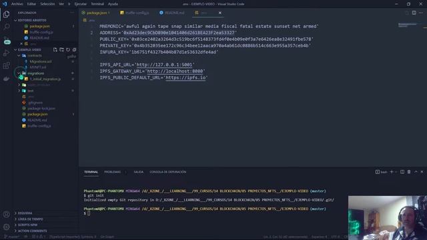Open the Ayuda menu
This screenshot has width=427, height=240.
(113, 4)
